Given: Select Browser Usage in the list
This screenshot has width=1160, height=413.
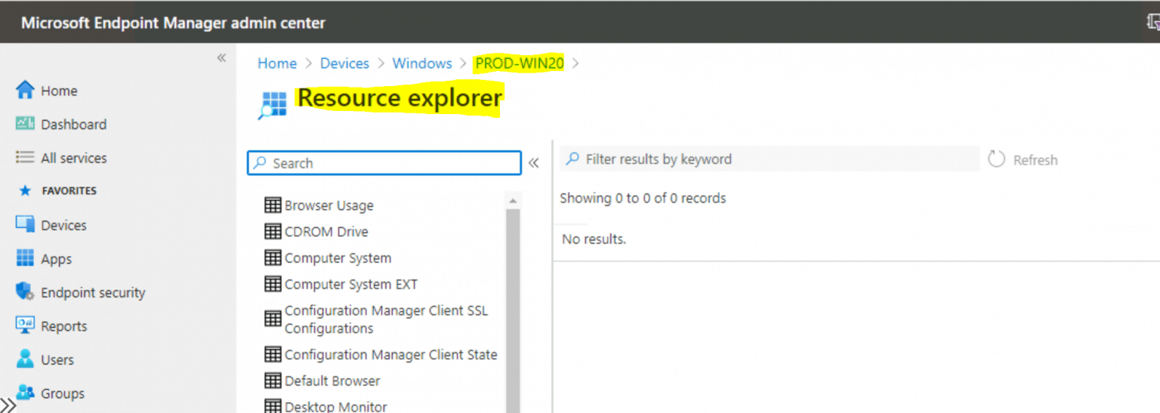Looking at the screenshot, I should [x=329, y=205].
